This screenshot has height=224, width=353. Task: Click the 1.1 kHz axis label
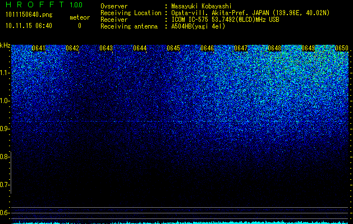point(5,73)
